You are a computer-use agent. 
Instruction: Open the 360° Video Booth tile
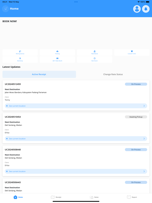[x=57, y=59]
